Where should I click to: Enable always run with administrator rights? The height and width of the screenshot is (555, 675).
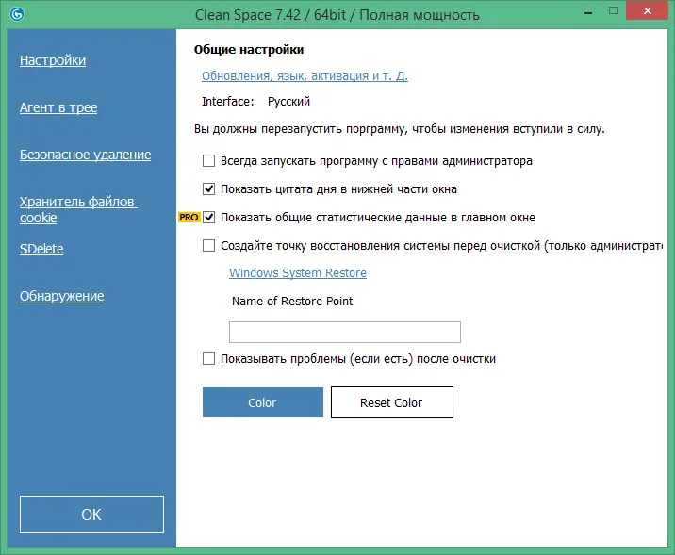208,161
